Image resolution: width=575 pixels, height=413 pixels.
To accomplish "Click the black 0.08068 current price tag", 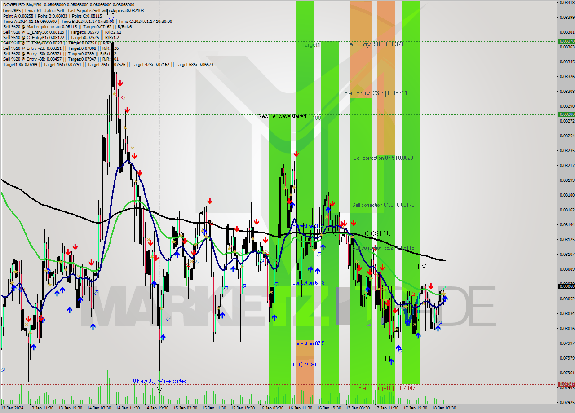I will [566, 286].
